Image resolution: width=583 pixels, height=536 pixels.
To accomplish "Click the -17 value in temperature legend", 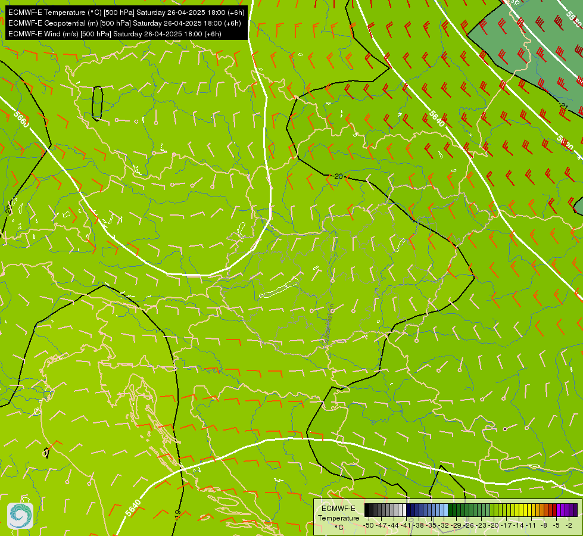I will 506,526.
